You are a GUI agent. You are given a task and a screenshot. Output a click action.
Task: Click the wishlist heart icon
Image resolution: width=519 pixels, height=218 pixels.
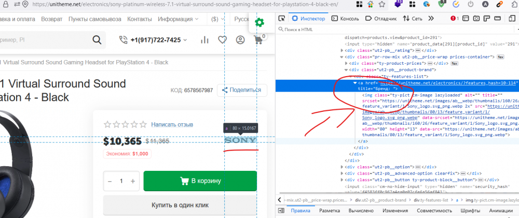click(222, 40)
